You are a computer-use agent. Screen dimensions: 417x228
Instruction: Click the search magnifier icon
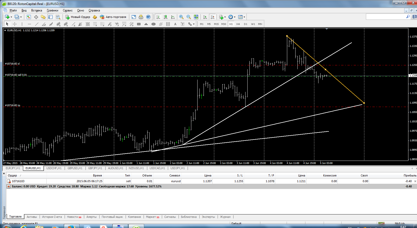(408, 17)
